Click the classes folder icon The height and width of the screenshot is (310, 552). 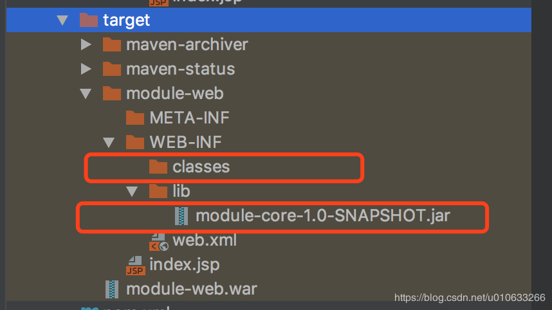(x=158, y=167)
